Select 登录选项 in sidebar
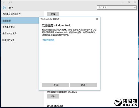 coord(20,21)
